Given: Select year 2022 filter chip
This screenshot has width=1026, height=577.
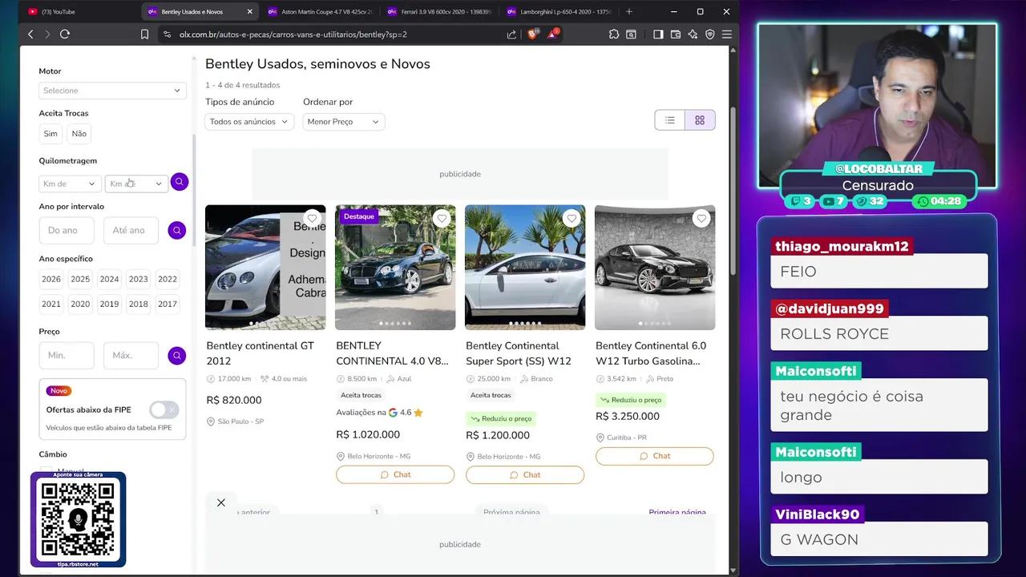Looking at the screenshot, I should point(168,280).
